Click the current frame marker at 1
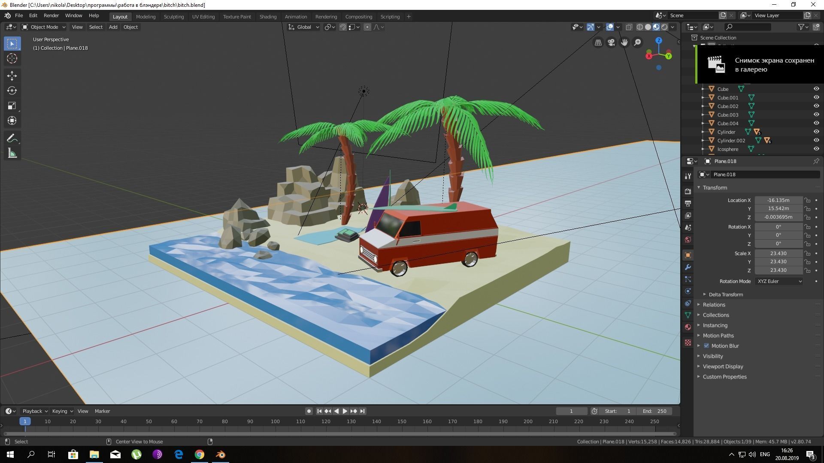 (25, 421)
